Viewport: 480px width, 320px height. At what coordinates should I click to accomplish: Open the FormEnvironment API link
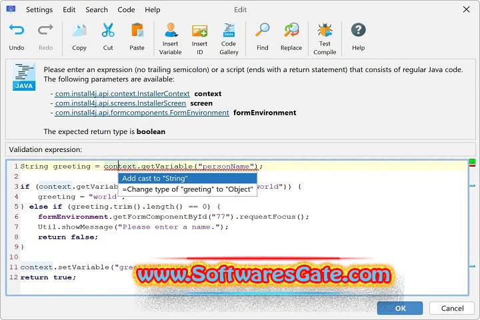click(142, 113)
